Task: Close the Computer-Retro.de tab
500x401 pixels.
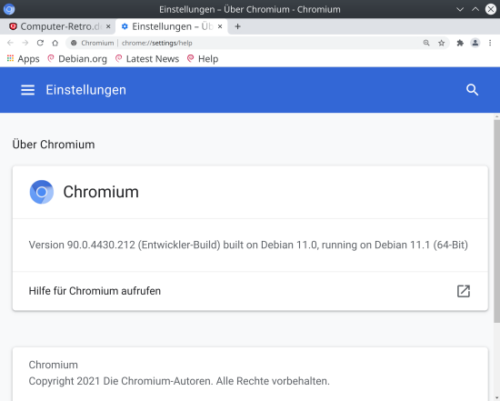Action: [x=108, y=26]
